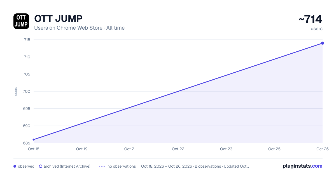Click the 'observed' legend label

[26, 166]
